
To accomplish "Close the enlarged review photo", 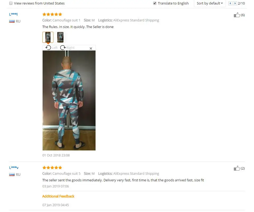I will tap(91, 48).
